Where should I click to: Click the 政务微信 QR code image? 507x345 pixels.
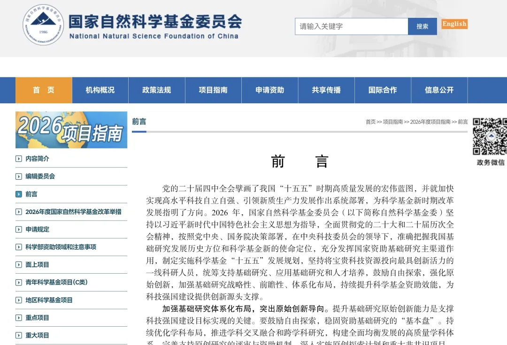[x=489, y=137]
